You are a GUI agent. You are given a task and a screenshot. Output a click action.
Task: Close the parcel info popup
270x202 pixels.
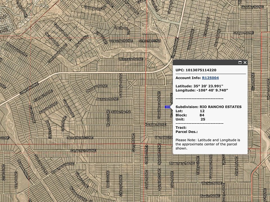coord(245,63)
